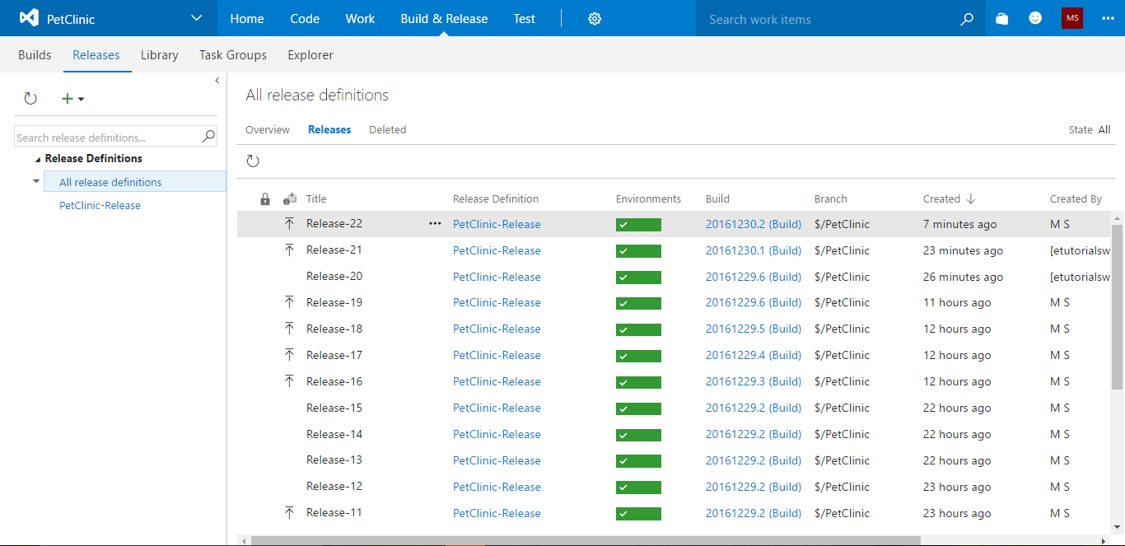Select the Release-20 row title
The width and height of the screenshot is (1125, 546).
coord(334,276)
